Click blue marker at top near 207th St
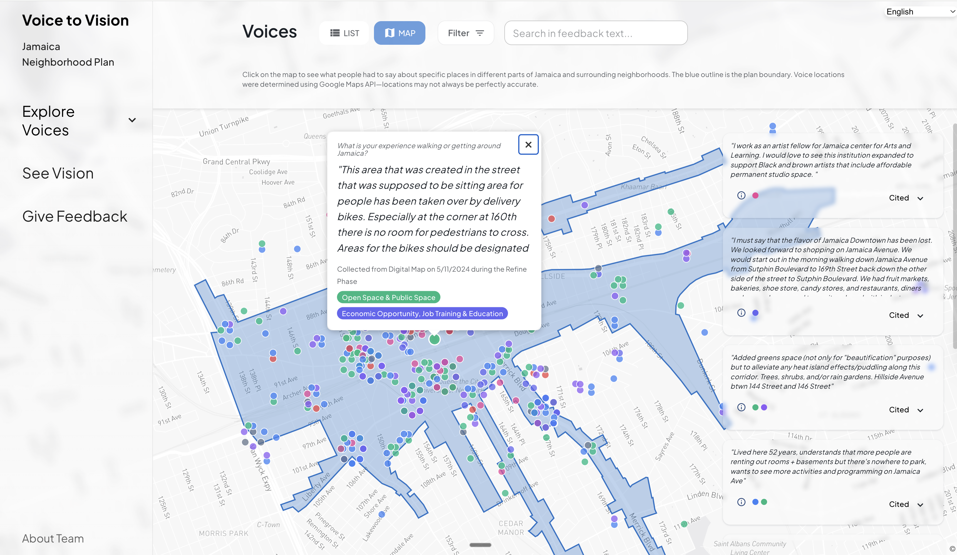 tap(772, 127)
